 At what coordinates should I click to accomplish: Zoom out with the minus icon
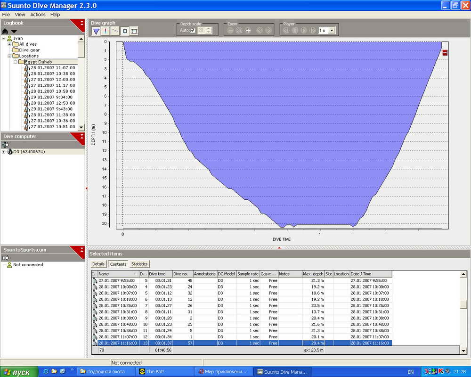230,30
